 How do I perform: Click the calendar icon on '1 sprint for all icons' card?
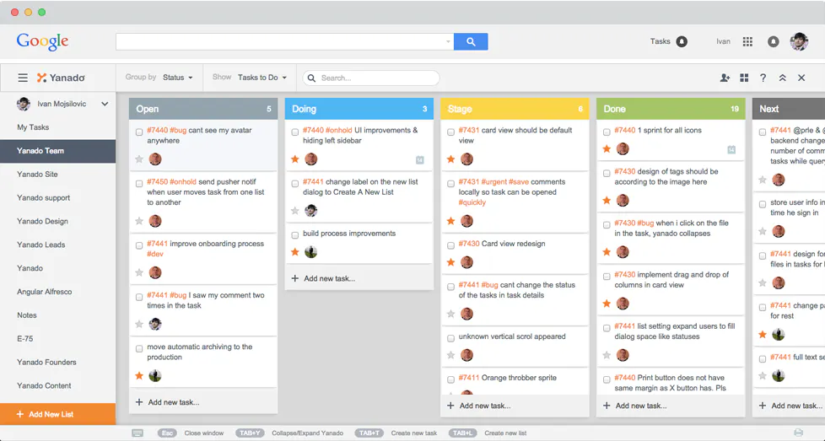[x=731, y=150]
